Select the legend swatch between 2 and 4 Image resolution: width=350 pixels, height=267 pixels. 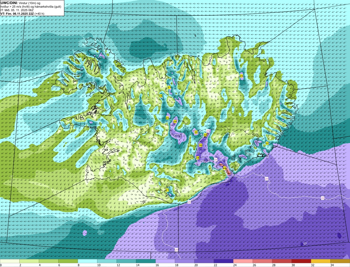click(x=29, y=261)
